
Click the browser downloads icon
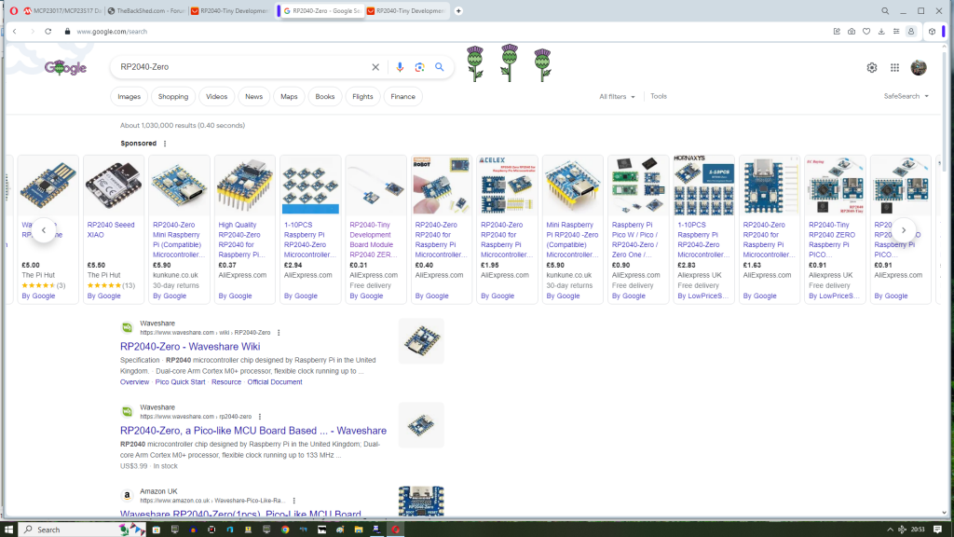[881, 31]
